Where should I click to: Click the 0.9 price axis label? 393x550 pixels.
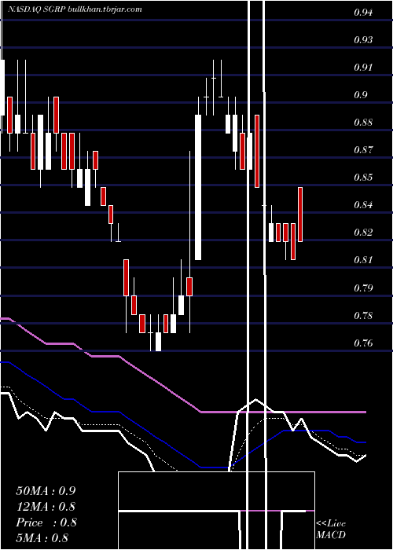click(x=360, y=95)
